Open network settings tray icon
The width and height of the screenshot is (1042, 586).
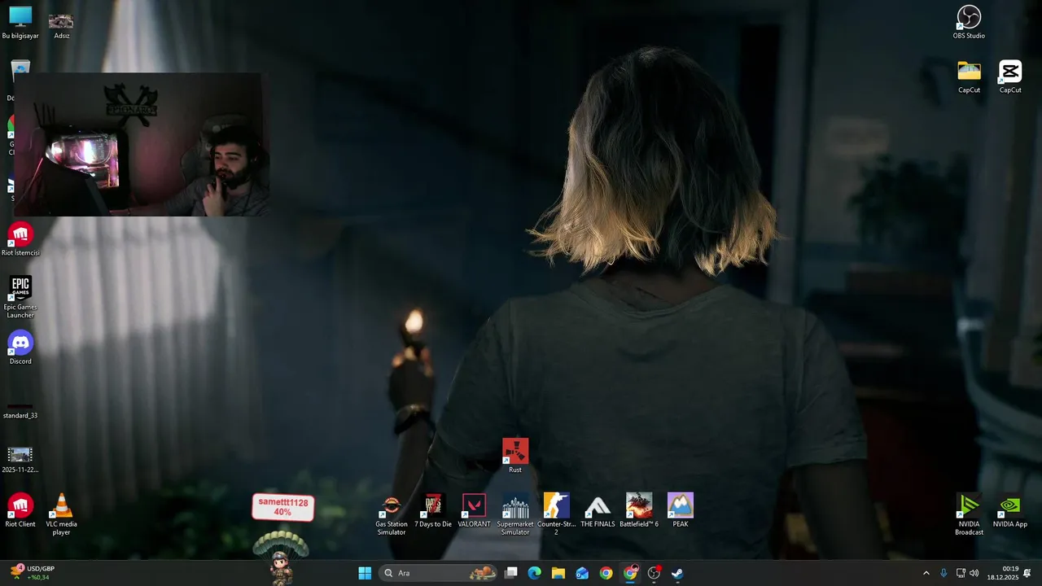coord(961,573)
